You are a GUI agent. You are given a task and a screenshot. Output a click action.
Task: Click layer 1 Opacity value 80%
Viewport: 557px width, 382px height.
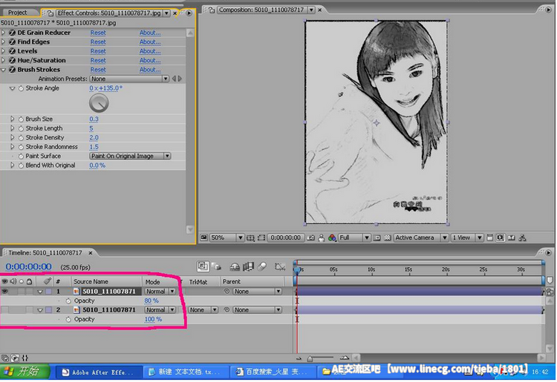click(x=152, y=300)
